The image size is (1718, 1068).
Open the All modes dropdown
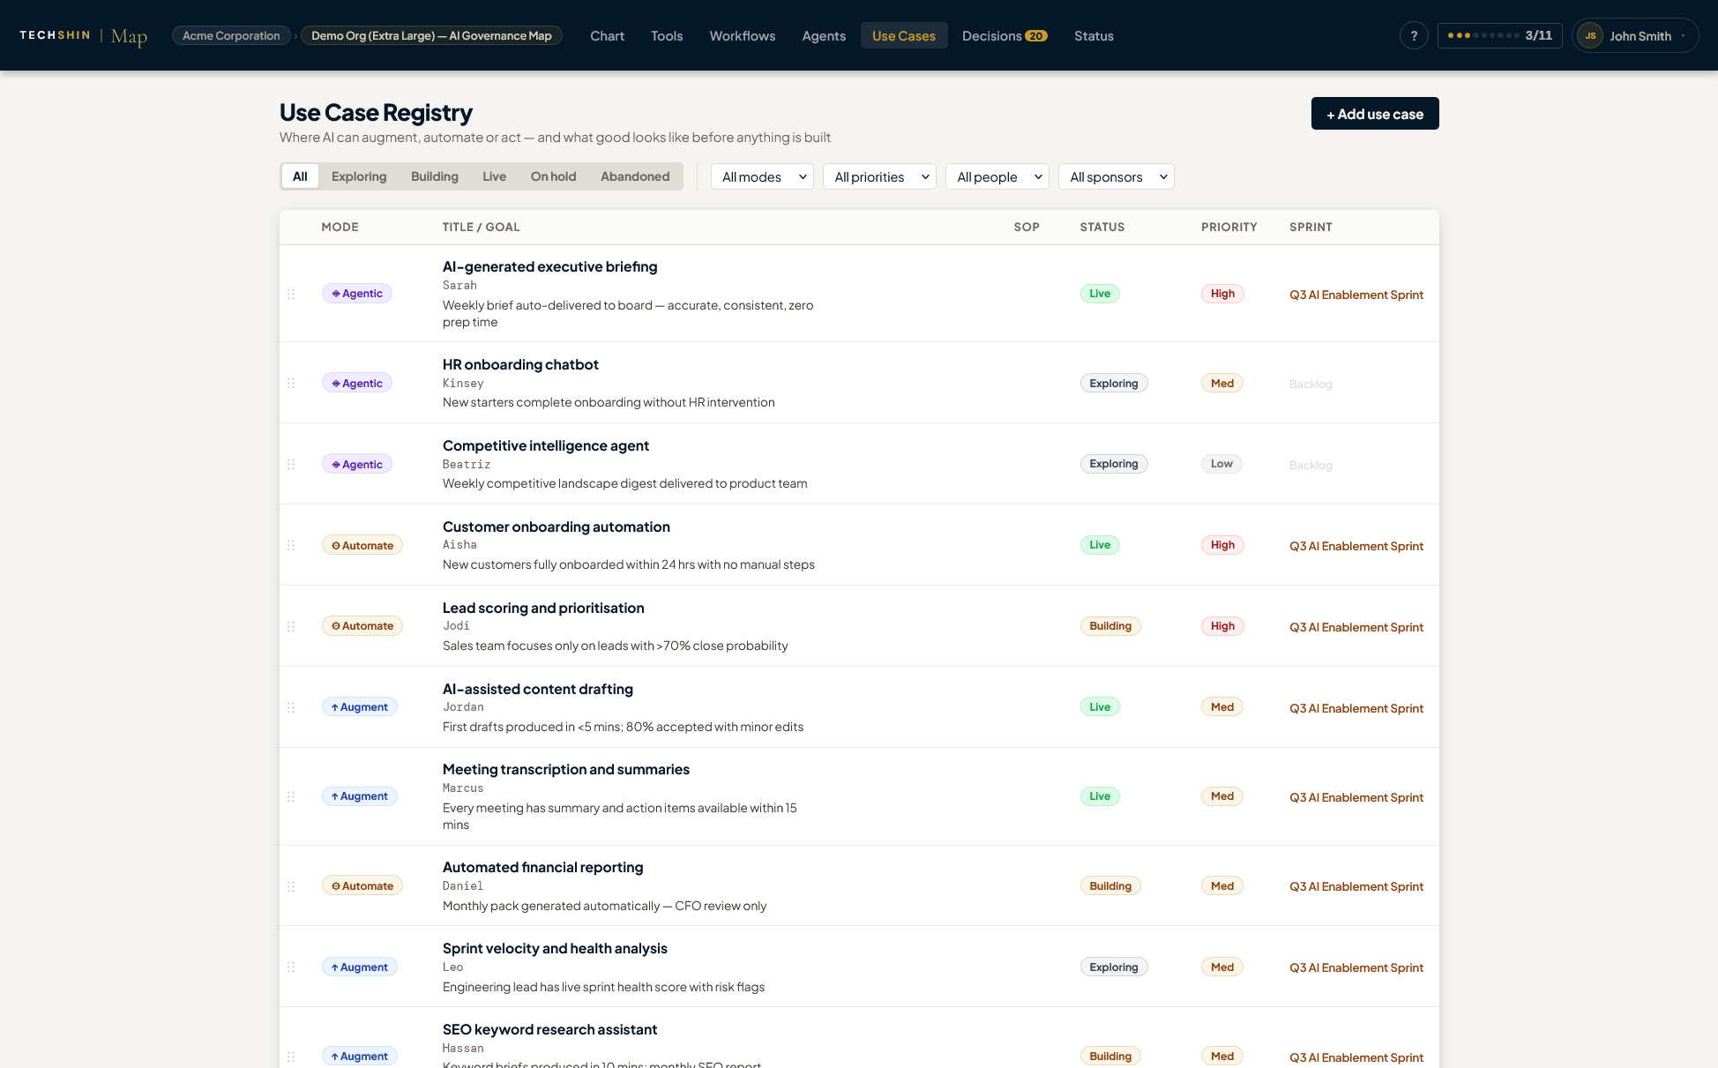762,176
